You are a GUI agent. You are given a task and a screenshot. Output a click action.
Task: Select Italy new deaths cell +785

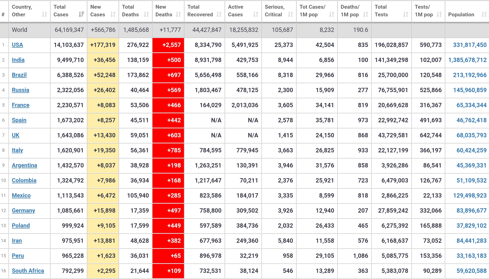coord(168,151)
